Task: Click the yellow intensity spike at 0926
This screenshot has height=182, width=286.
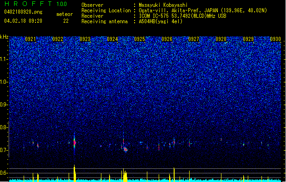Action: coord(174,175)
